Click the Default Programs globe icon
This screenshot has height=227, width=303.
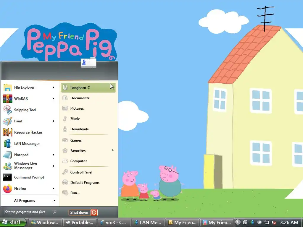click(x=65, y=182)
